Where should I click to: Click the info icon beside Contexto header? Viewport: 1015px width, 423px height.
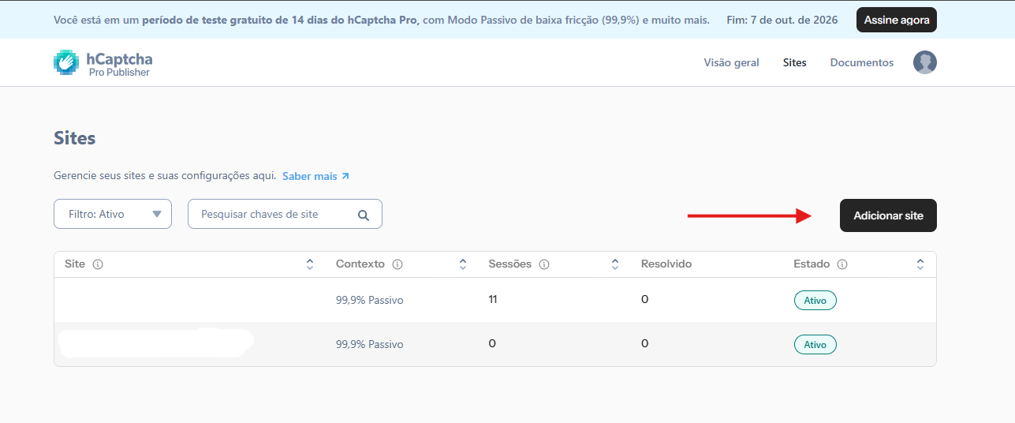[x=397, y=264]
